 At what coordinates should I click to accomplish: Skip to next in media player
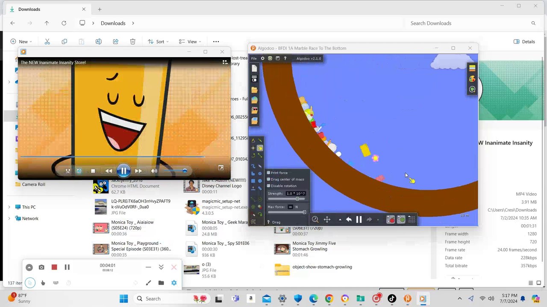tap(138, 171)
